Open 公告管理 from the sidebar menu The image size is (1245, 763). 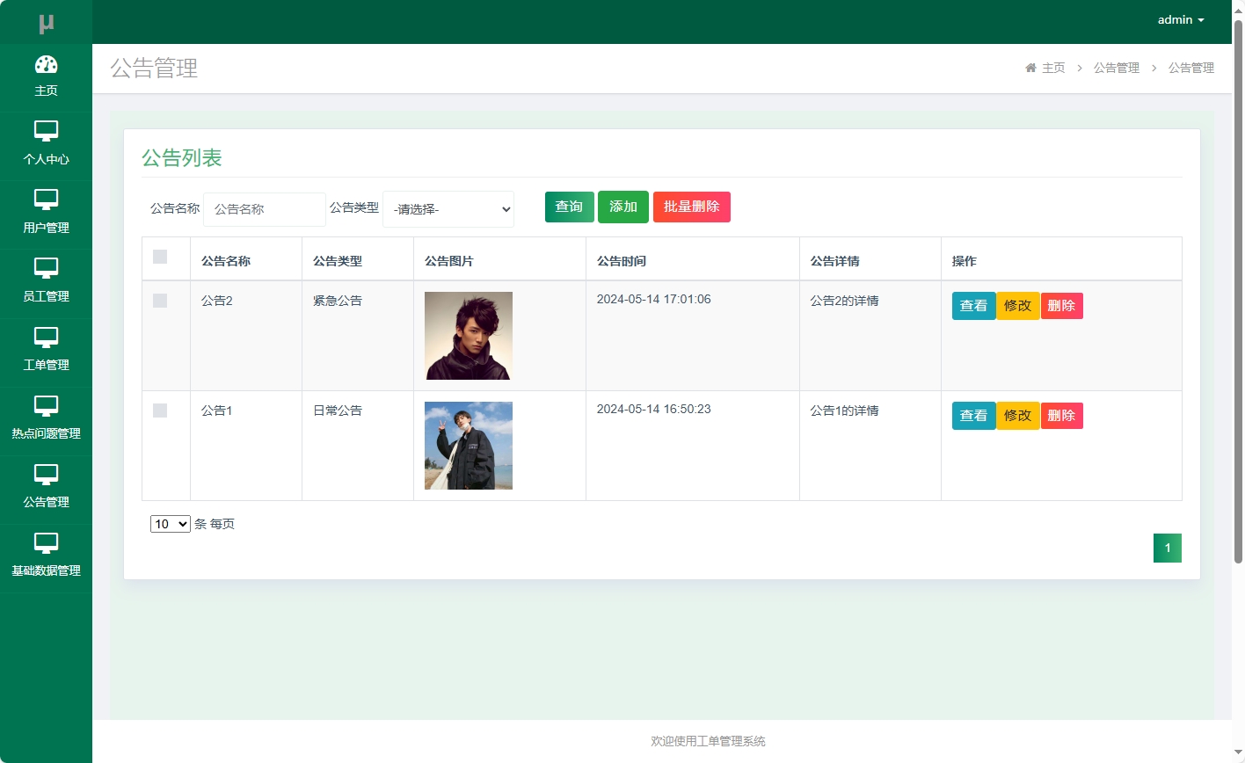point(46,475)
